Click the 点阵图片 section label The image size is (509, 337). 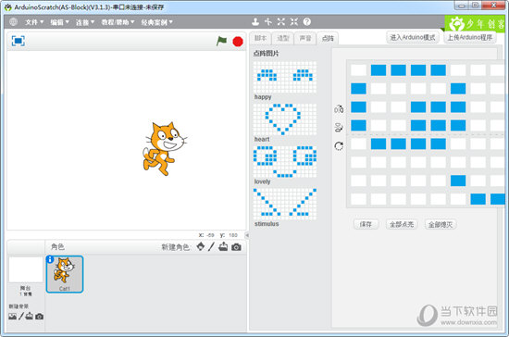[266, 54]
